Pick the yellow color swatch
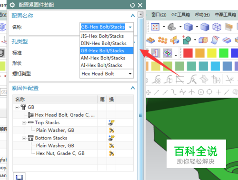 212,53
